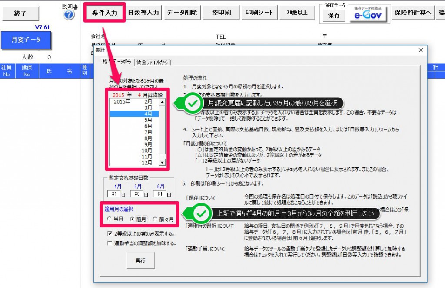445x288 pixels.
Task: Select 12月 in month list
Action: [134, 163]
